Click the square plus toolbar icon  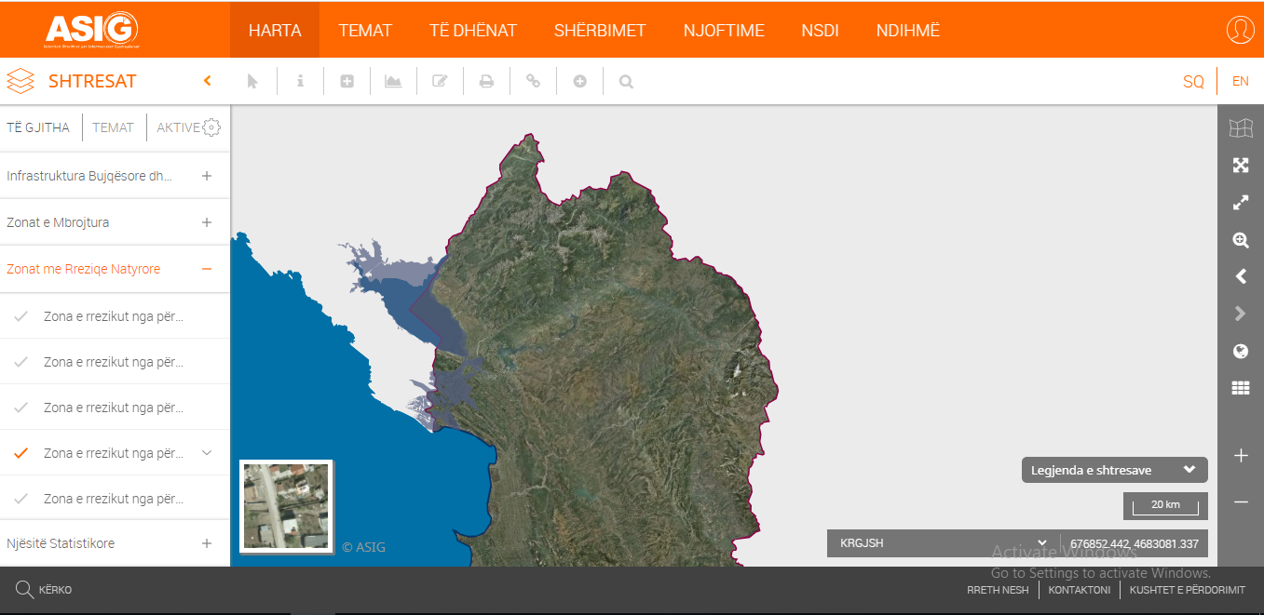pyautogui.click(x=347, y=81)
